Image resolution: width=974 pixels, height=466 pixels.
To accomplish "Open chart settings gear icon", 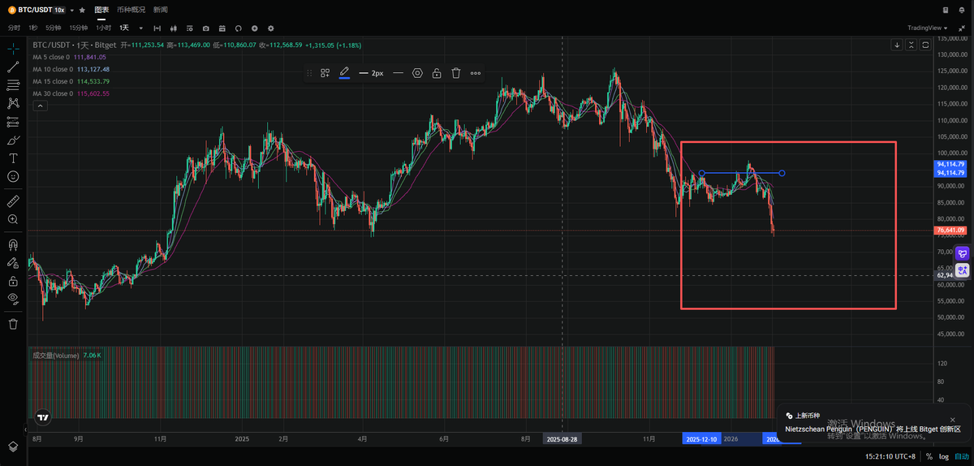I will pyautogui.click(x=271, y=28).
